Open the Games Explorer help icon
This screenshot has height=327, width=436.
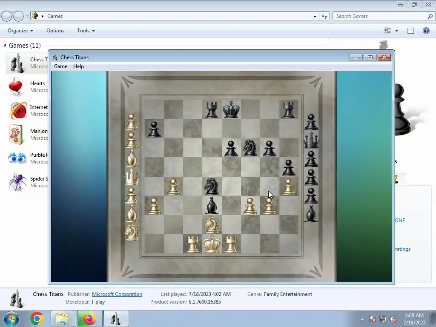[x=426, y=31]
